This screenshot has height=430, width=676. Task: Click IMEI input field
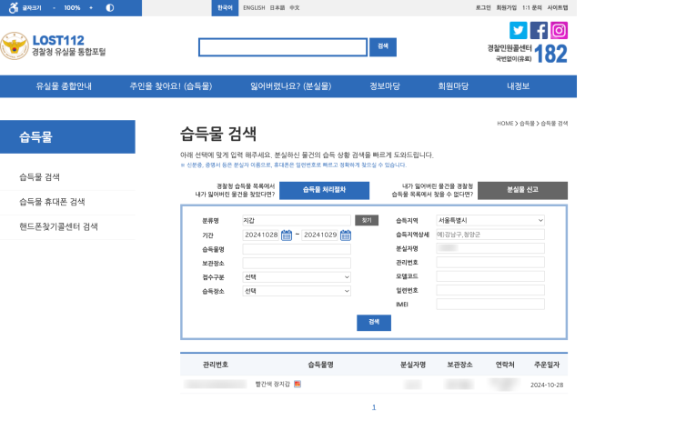[490, 305]
